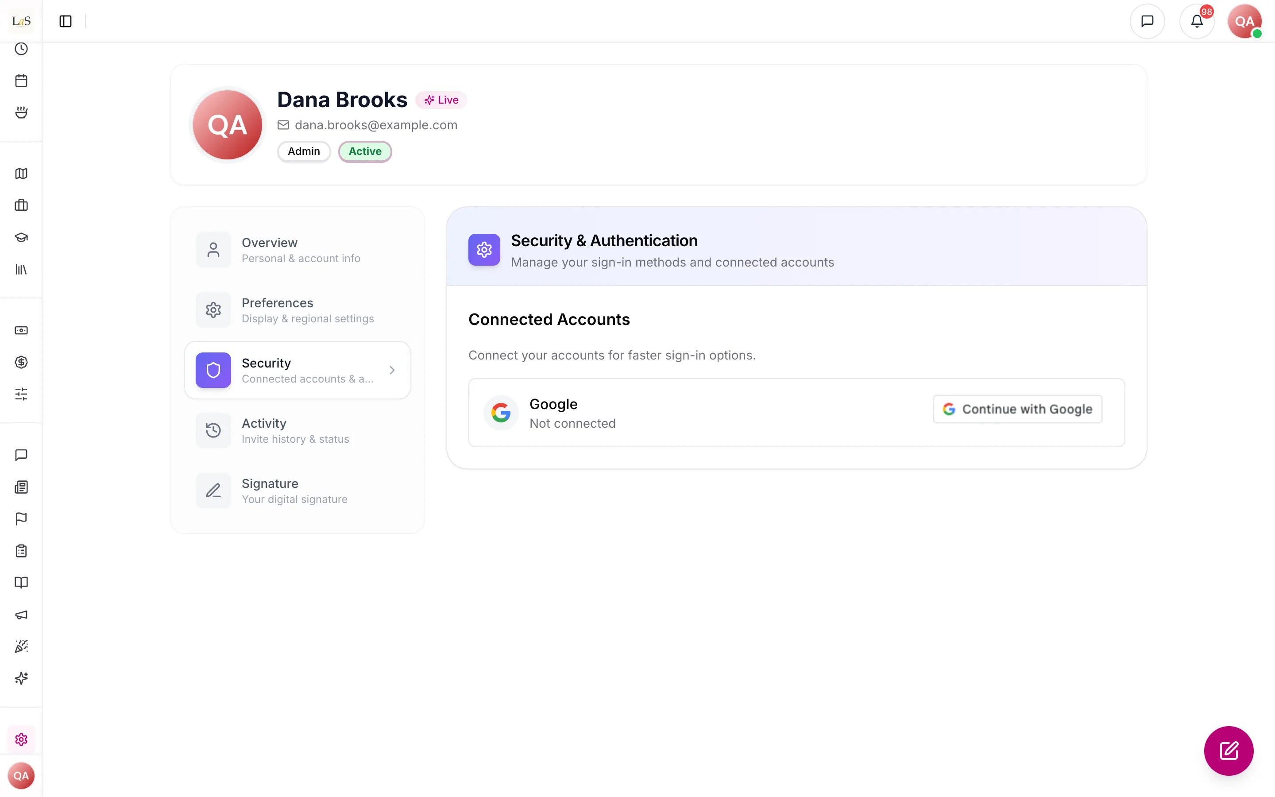1275x797 pixels.
Task: Open the map sidebar icon
Action: pyautogui.click(x=21, y=174)
